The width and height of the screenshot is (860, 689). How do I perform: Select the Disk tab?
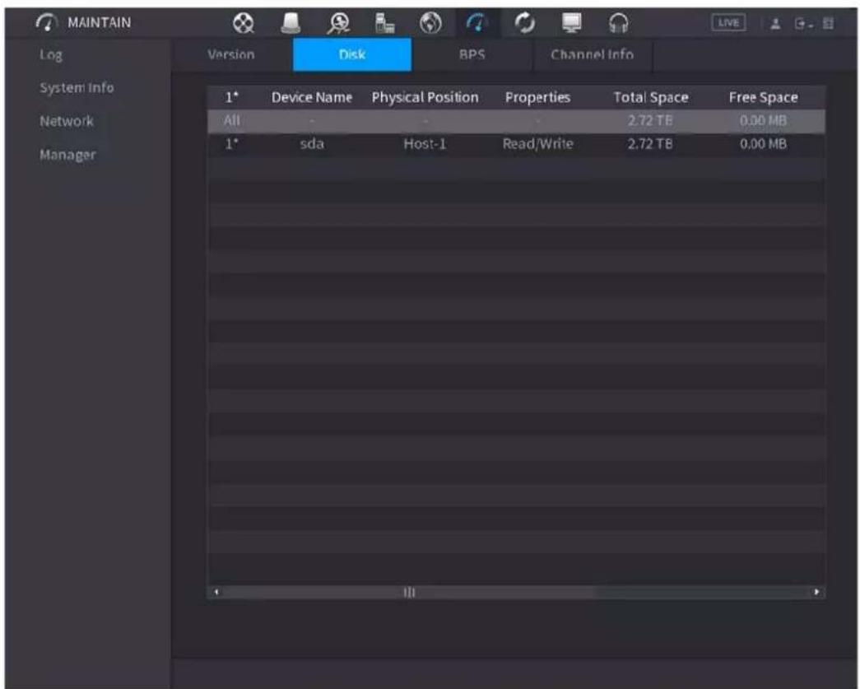point(352,55)
